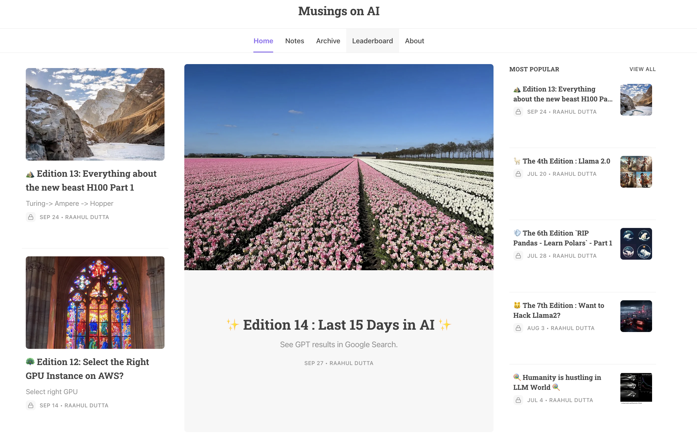Click lock icon on Edition 13 popular item
This screenshot has height=444, width=697.
pos(518,112)
